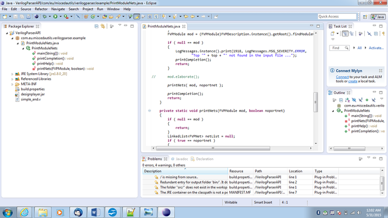Click the New Java Package toolbar icon
The height and width of the screenshot is (218, 388).
click(86, 17)
